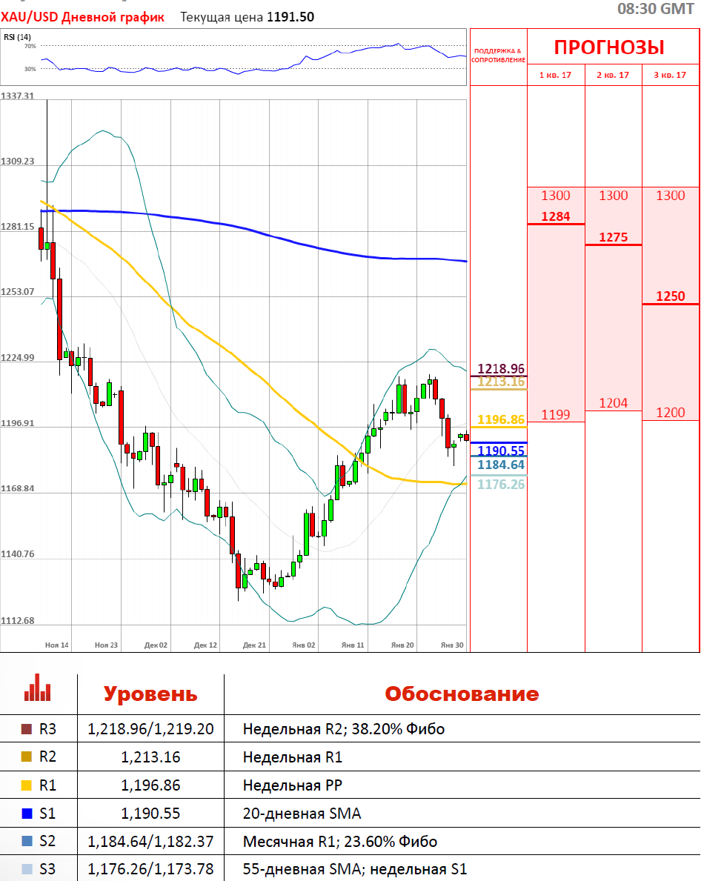
Task: Open the '1 кв. 17' forecast column header
Action: (555, 76)
